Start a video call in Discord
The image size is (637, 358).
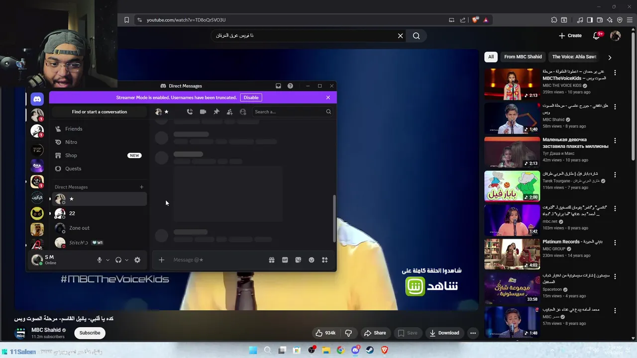click(203, 112)
